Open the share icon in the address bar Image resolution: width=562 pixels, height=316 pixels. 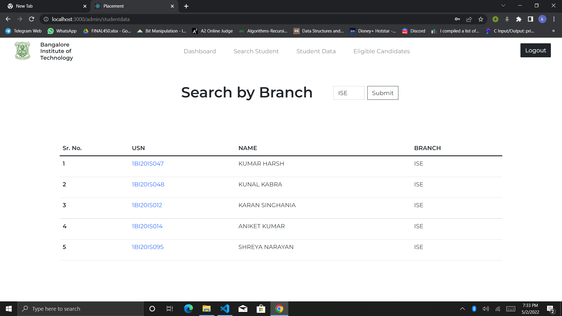point(469,19)
